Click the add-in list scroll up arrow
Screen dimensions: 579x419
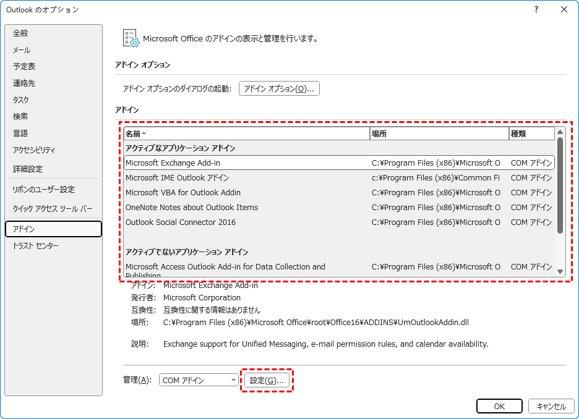coord(560,132)
